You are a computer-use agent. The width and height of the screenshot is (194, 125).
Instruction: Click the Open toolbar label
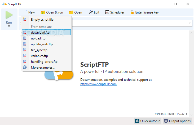[x=78, y=12]
